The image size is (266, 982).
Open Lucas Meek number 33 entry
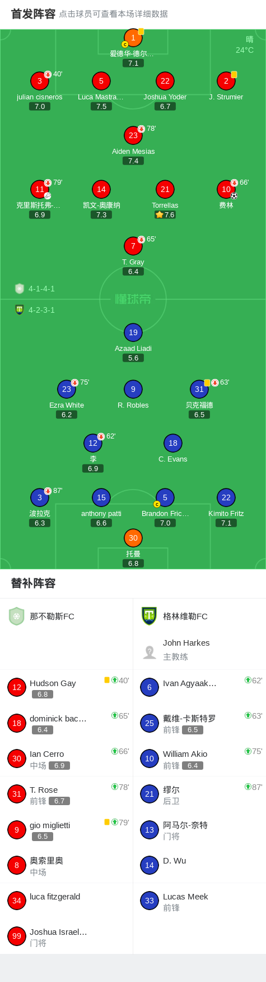pyautogui.click(x=199, y=901)
